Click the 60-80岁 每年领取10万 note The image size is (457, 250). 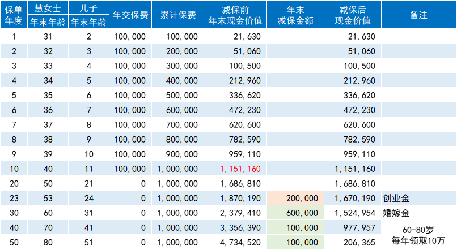click(417, 236)
